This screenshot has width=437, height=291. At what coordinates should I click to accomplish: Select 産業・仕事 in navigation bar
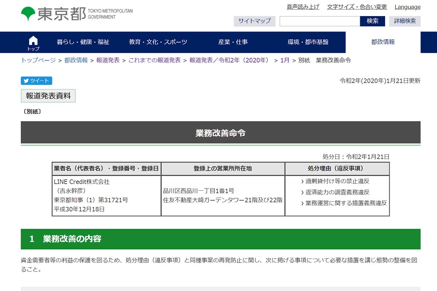[233, 42]
